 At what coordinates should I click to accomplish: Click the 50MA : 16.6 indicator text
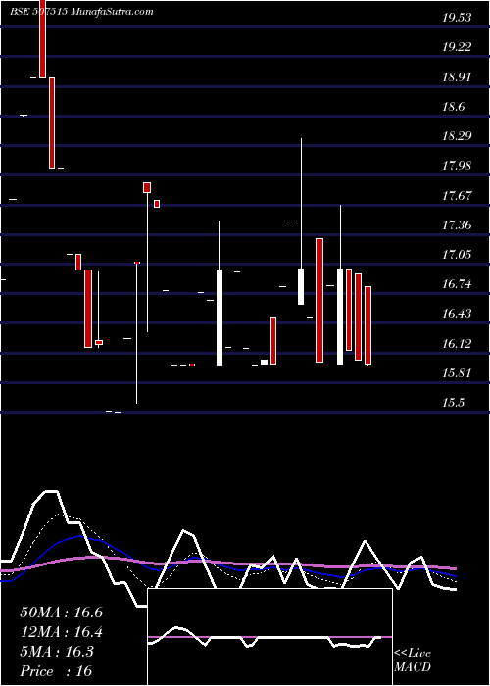[61, 612]
